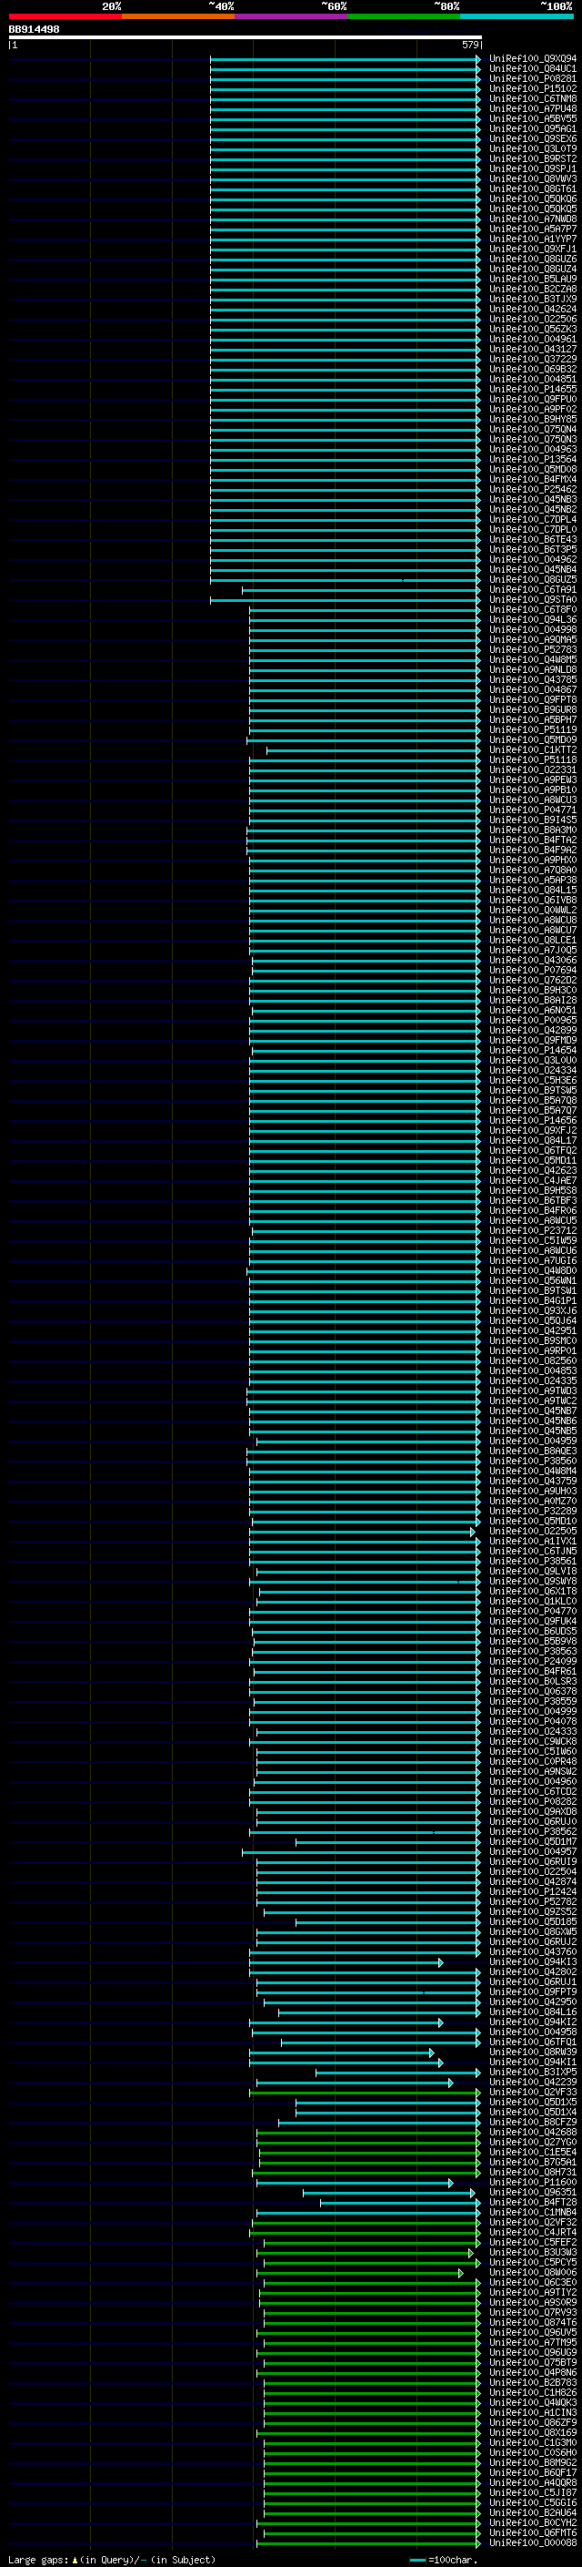Click the white query sequence ruler bar

(x=245, y=36)
